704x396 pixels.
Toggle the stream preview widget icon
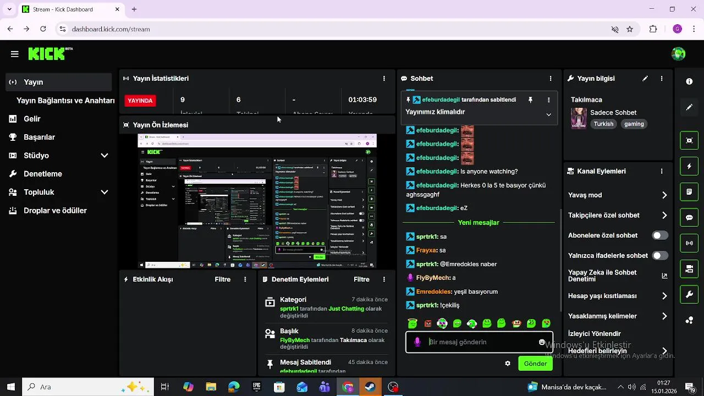689,140
